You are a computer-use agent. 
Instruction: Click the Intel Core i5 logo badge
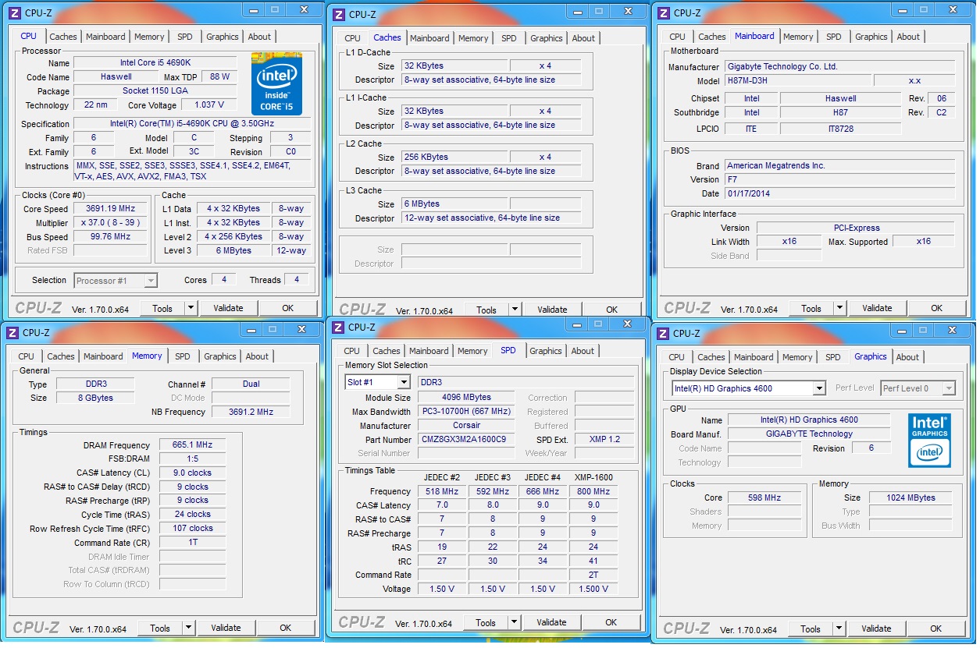coord(276,84)
